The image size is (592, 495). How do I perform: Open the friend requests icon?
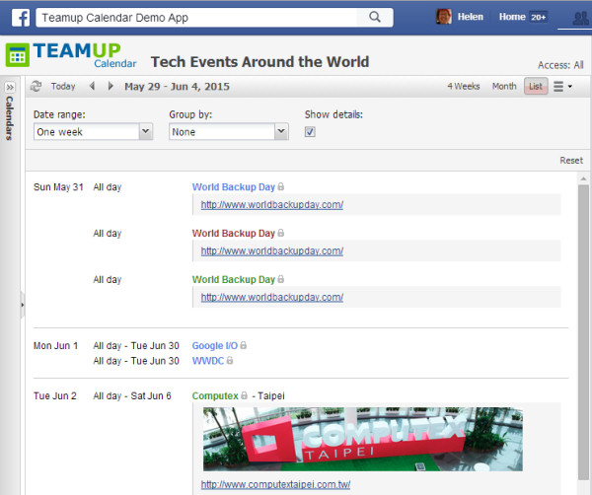click(x=580, y=18)
